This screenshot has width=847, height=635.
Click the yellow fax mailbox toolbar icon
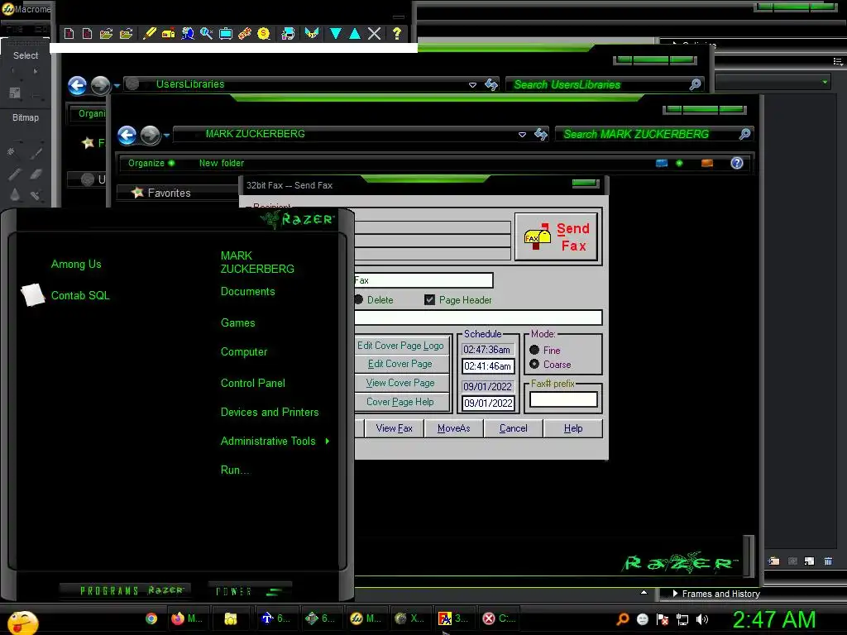pyautogui.click(x=169, y=33)
